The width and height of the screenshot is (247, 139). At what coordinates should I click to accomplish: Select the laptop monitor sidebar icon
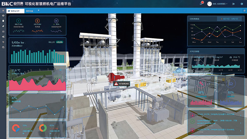3,31
